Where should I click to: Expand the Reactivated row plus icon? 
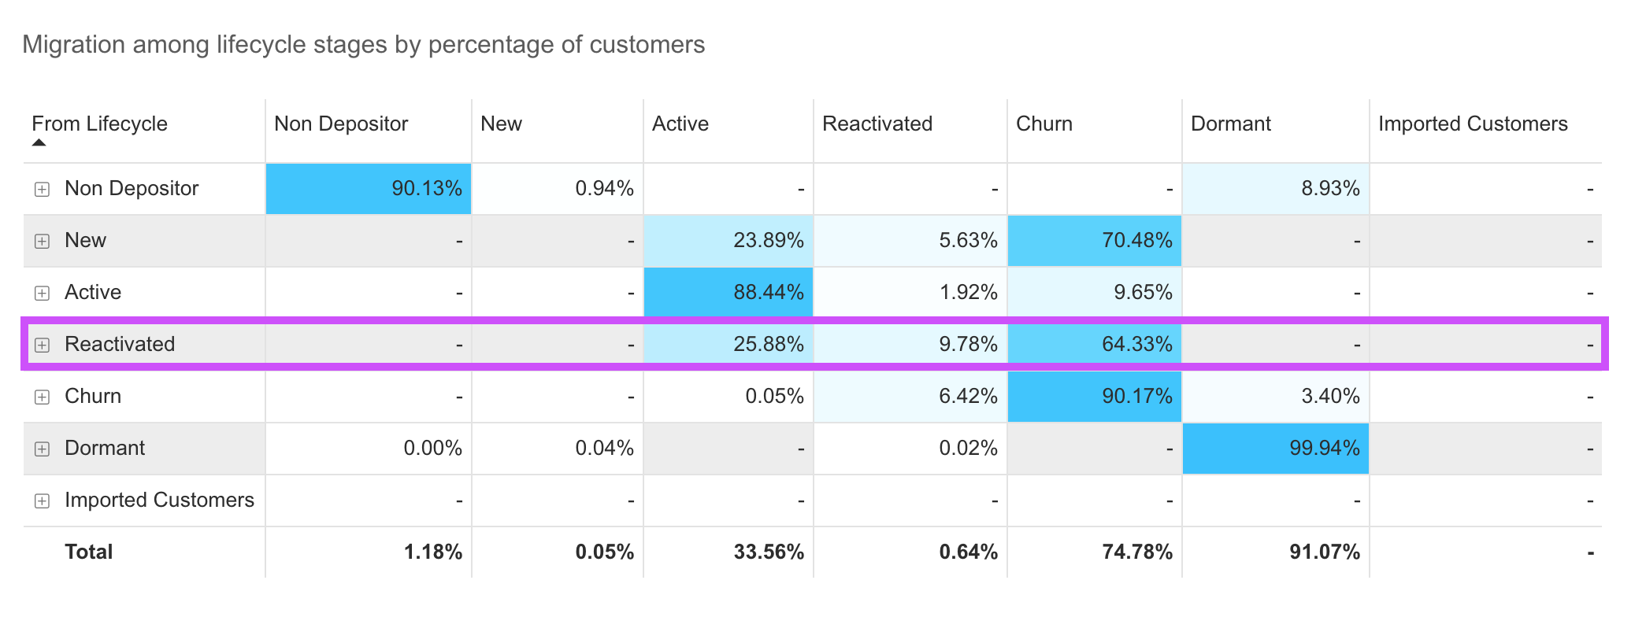tap(42, 345)
